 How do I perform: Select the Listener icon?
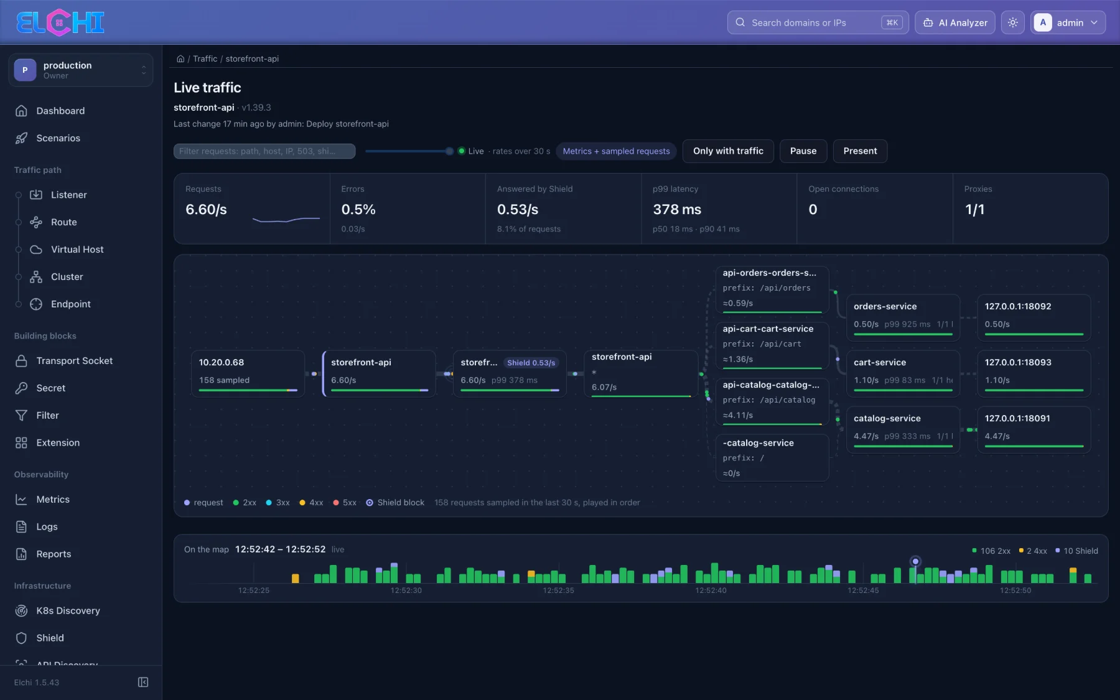pos(36,195)
